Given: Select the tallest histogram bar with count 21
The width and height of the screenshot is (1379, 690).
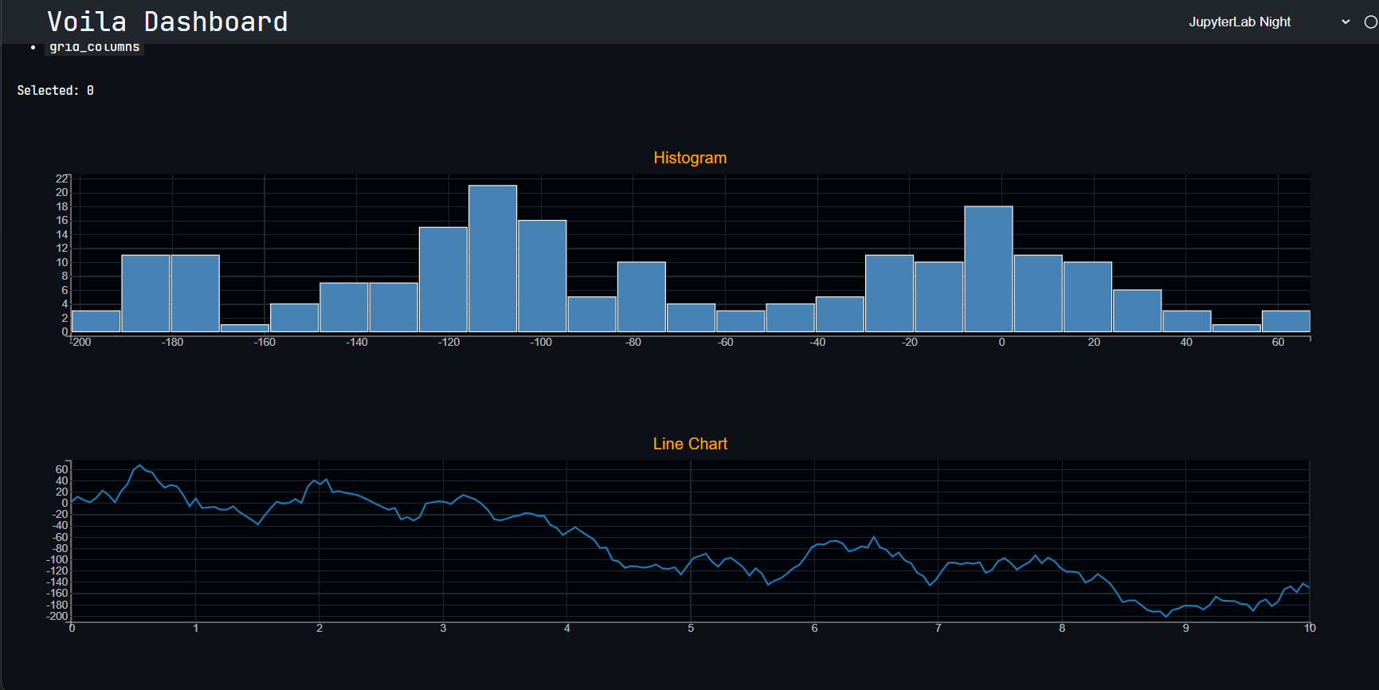Looking at the screenshot, I should point(492,258).
